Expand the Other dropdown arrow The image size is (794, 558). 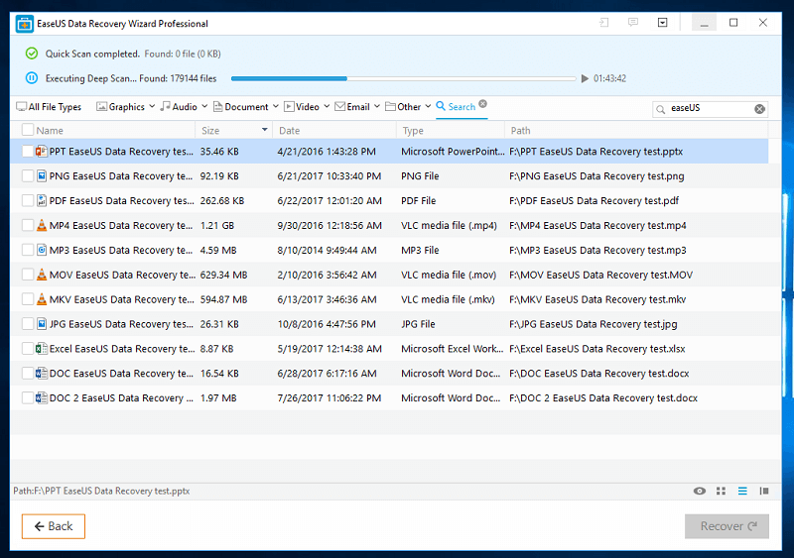[x=428, y=106]
